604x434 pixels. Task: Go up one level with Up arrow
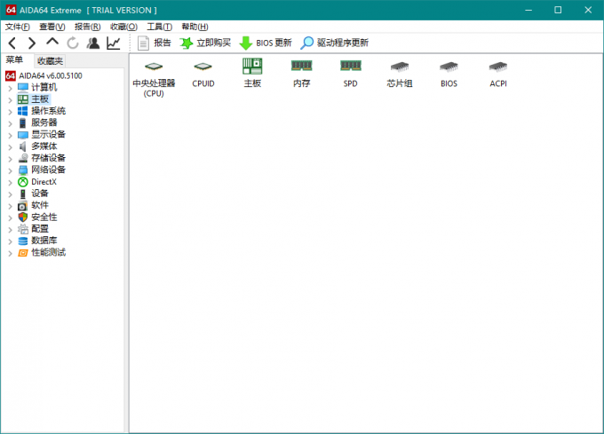point(52,42)
